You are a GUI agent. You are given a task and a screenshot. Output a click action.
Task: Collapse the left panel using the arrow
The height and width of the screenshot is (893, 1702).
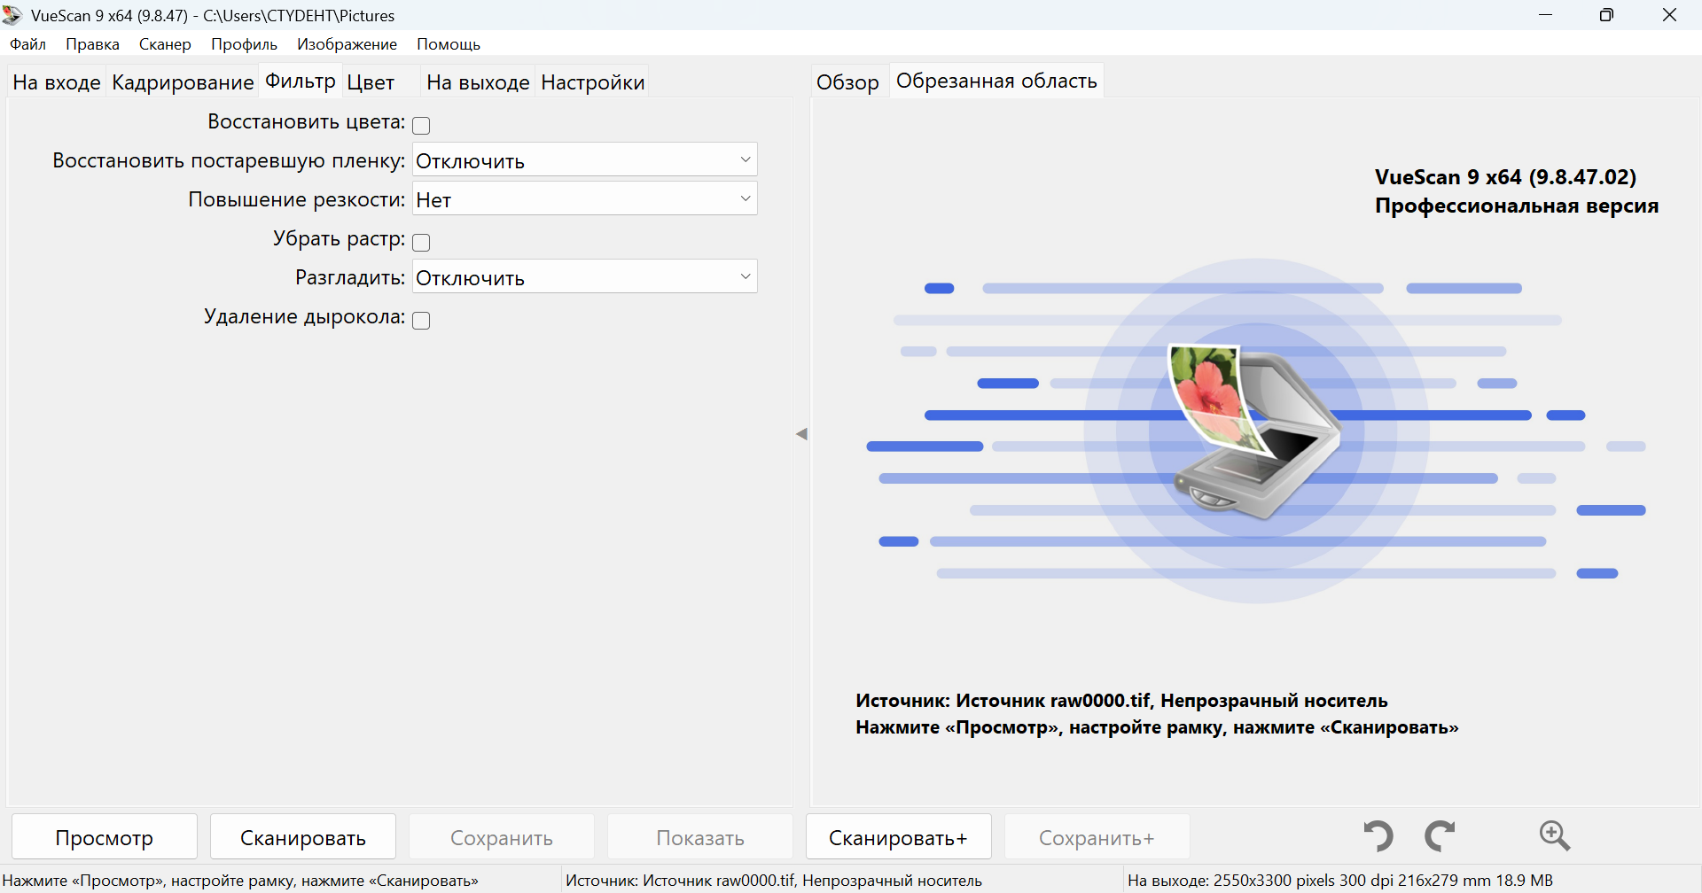click(x=801, y=434)
